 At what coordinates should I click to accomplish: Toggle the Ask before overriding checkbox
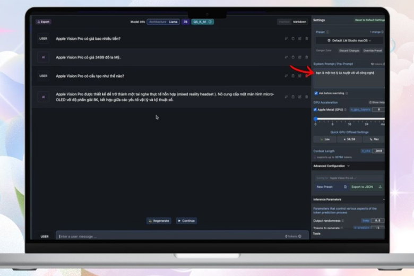(316, 93)
